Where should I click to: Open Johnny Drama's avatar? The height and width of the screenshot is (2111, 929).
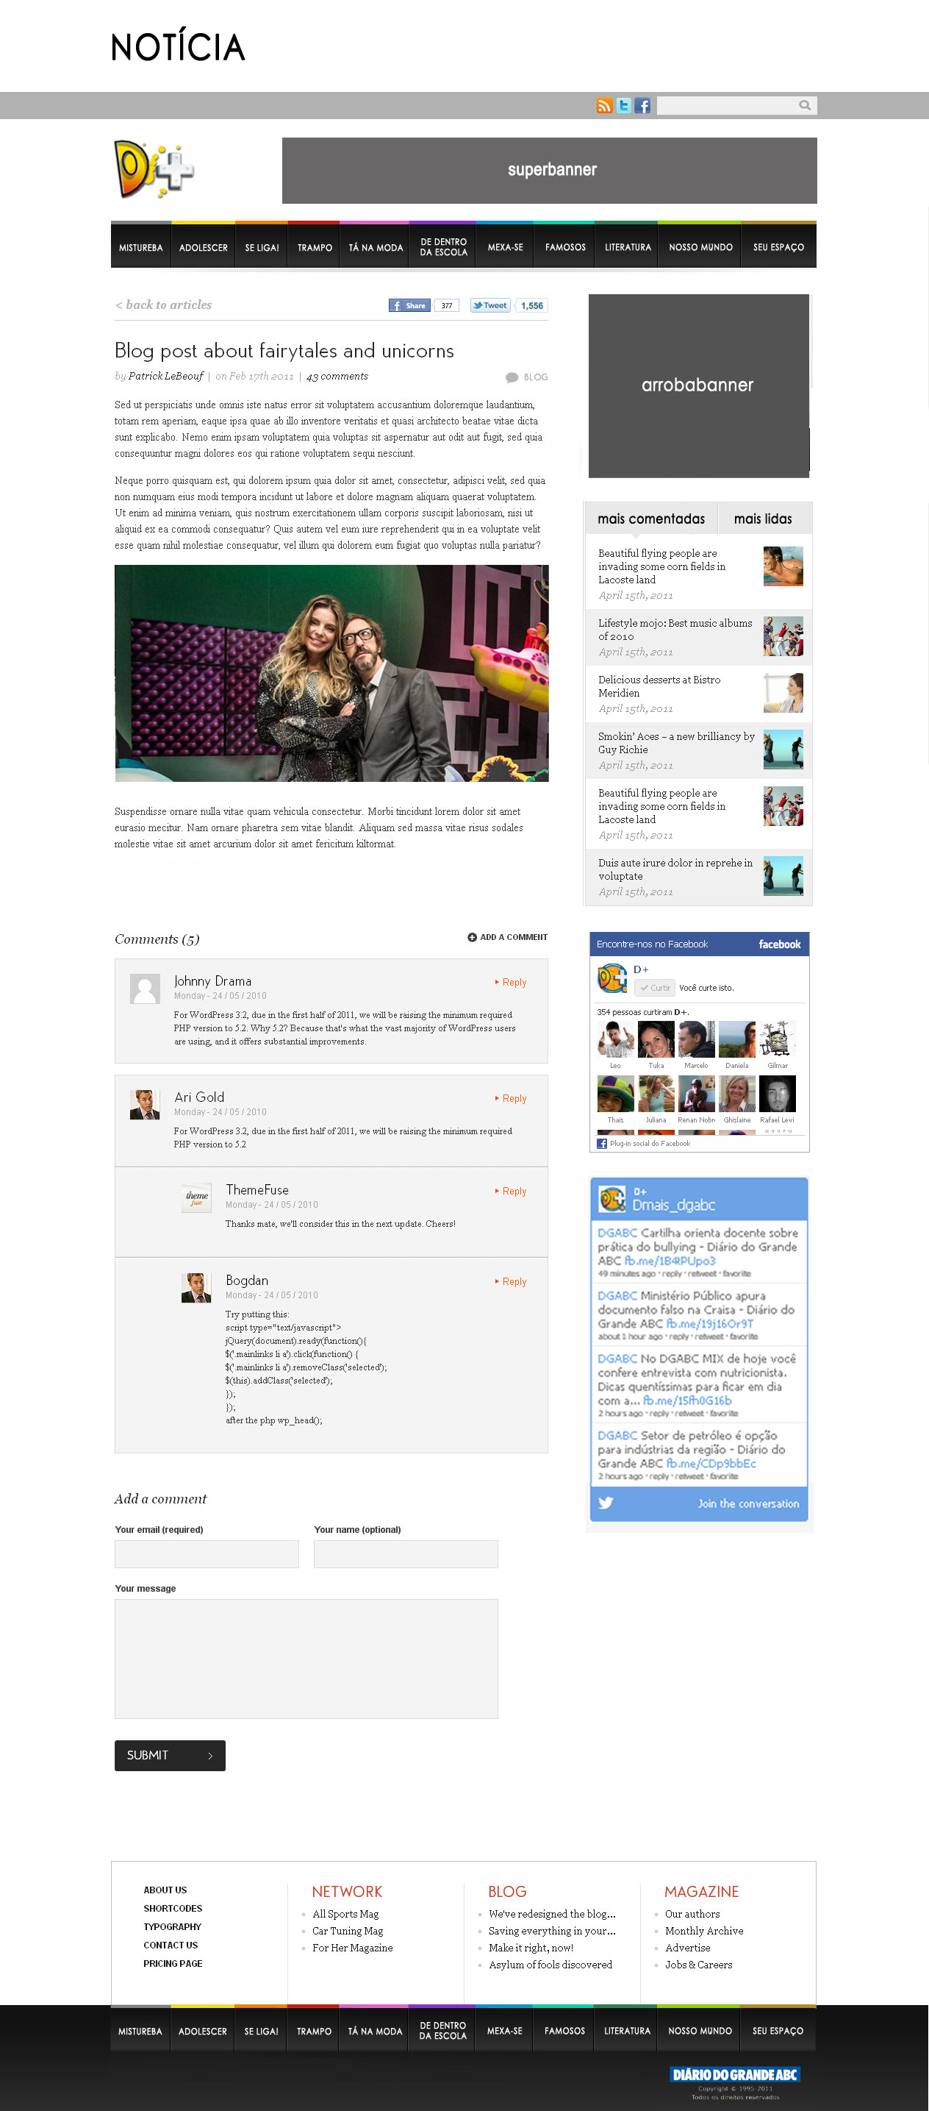click(145, 989)
